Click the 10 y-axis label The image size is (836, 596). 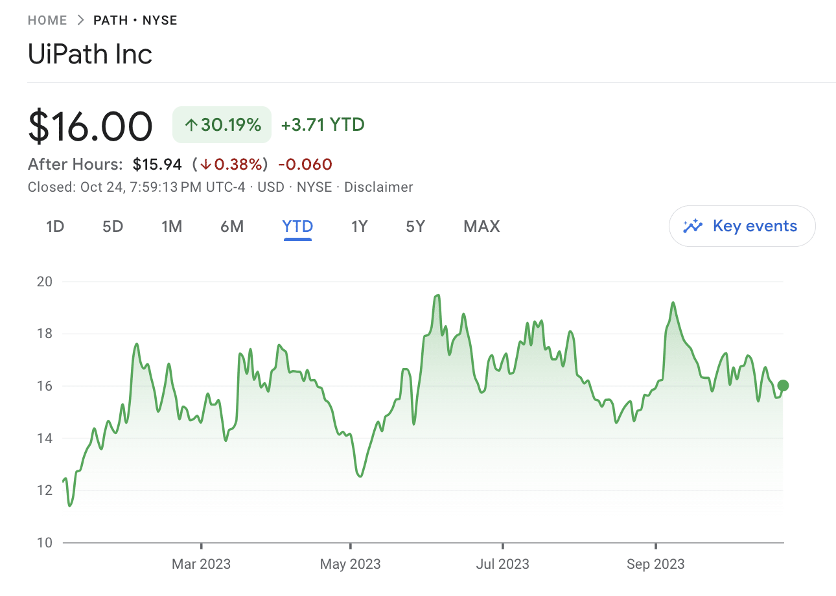click(x=45, y=543)
